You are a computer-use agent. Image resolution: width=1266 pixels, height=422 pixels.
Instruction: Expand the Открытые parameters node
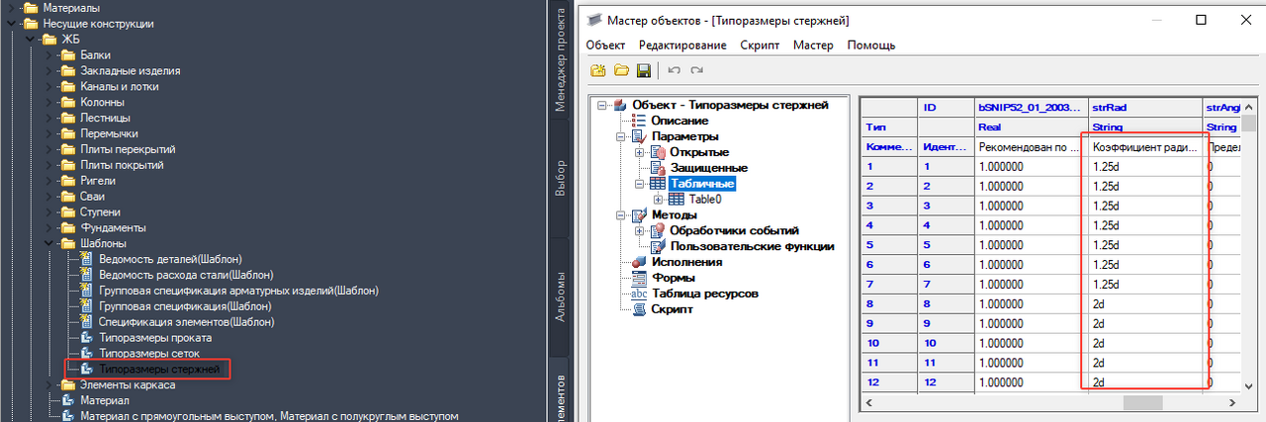(639, 152)
